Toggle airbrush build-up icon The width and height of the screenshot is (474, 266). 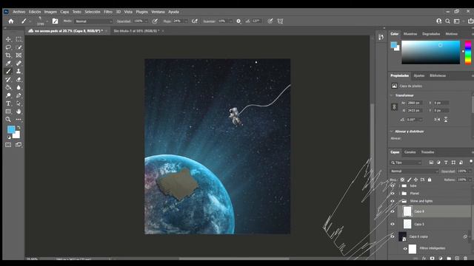(x=195, y=21)
